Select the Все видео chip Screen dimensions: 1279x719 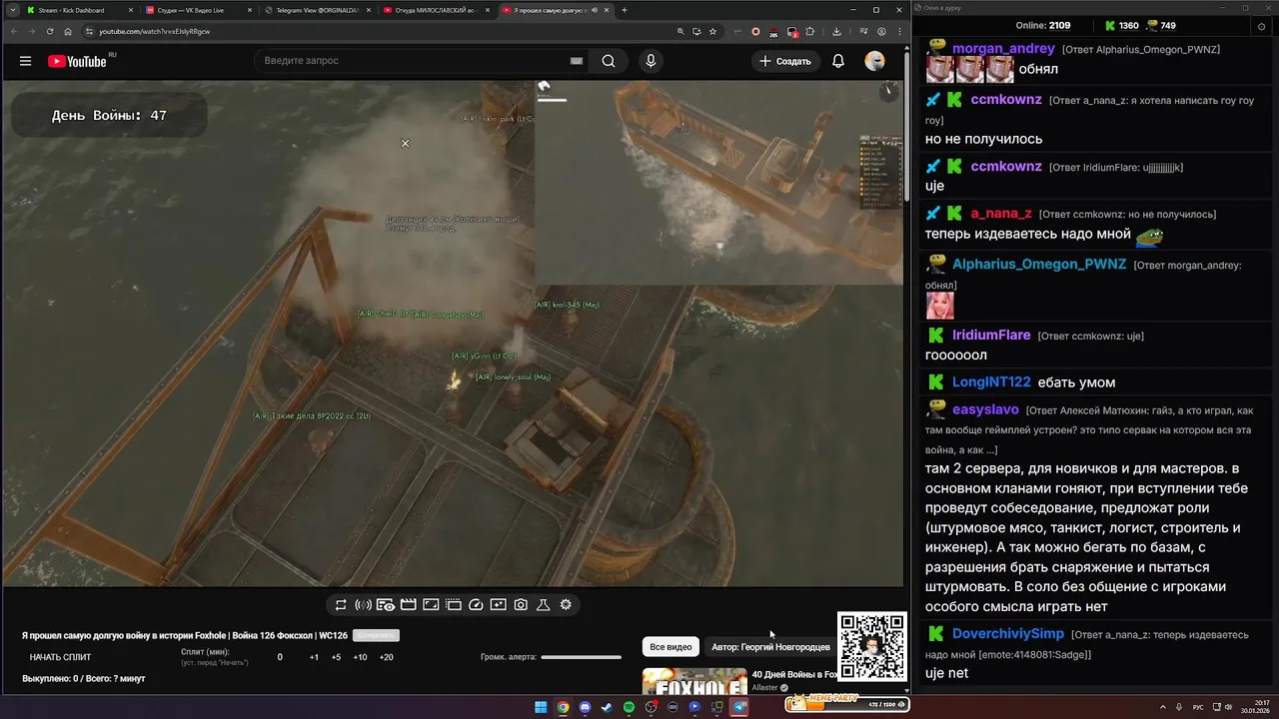pyautogui.click(x=670, y=647)
